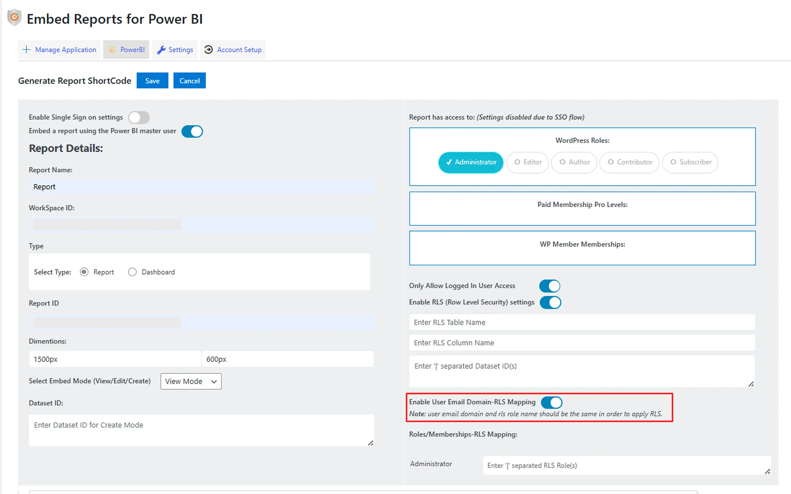This screenshot has width=791, height=494.
Task: Select the Report type radio button
Action: click(x=84, y=272)
